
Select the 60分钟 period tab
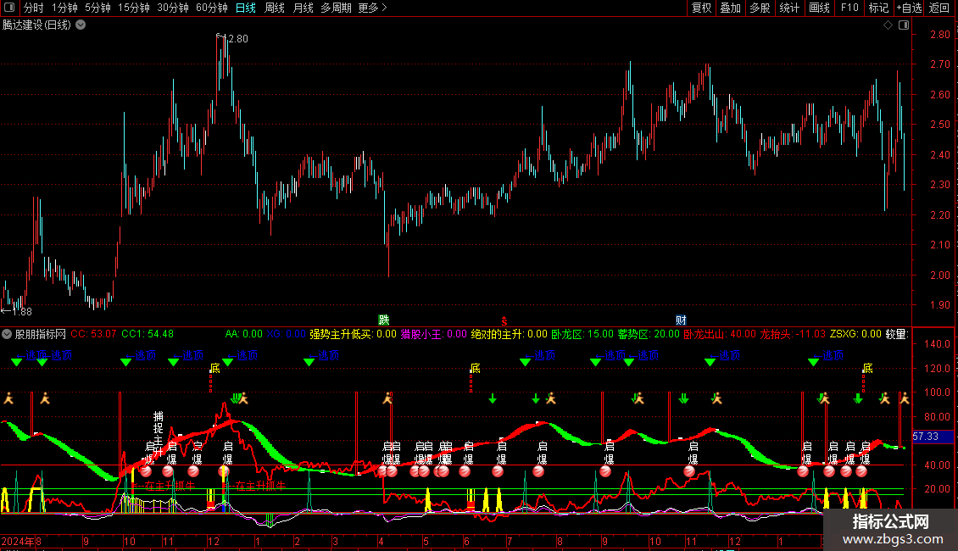[211, 8]
